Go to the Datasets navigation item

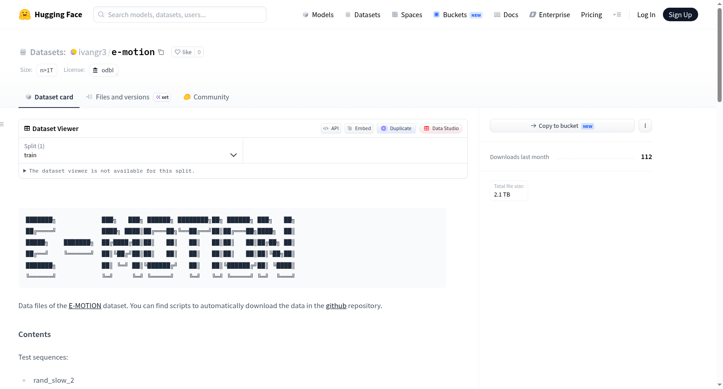point(362,14)
